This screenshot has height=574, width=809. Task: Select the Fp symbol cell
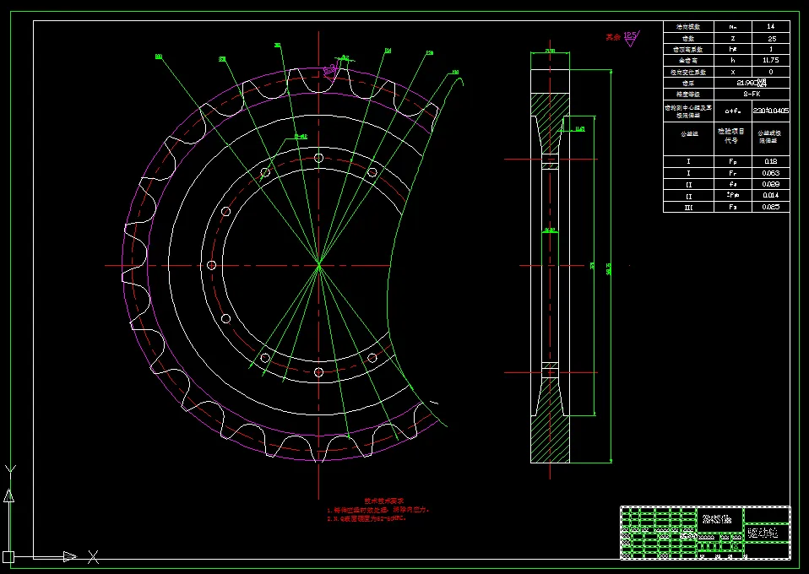point(733,161)
